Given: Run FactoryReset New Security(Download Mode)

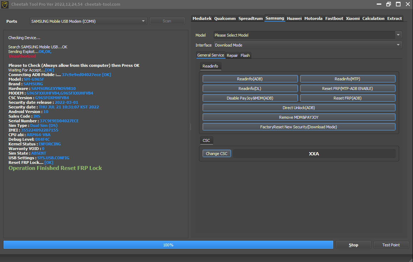Looking at the screenshot, I should (x=299, y=127).
